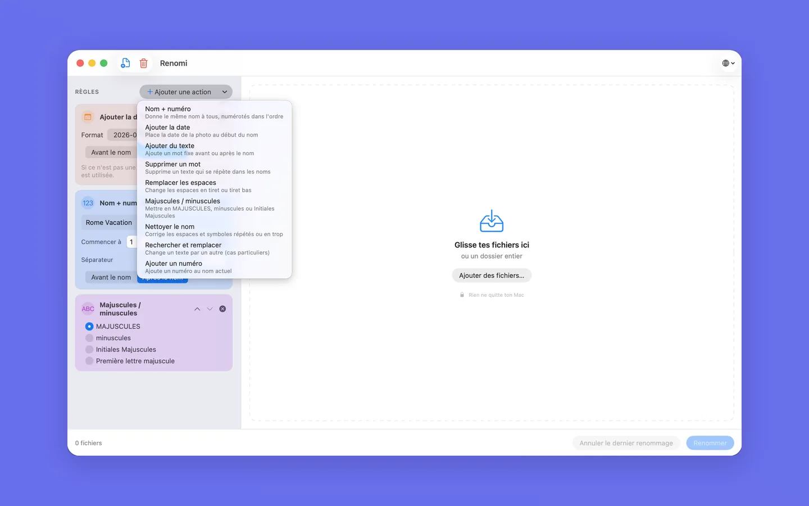Click Glisse tes fichiers ici text
This screenshot has height=506, width=809.
point(492,245)
